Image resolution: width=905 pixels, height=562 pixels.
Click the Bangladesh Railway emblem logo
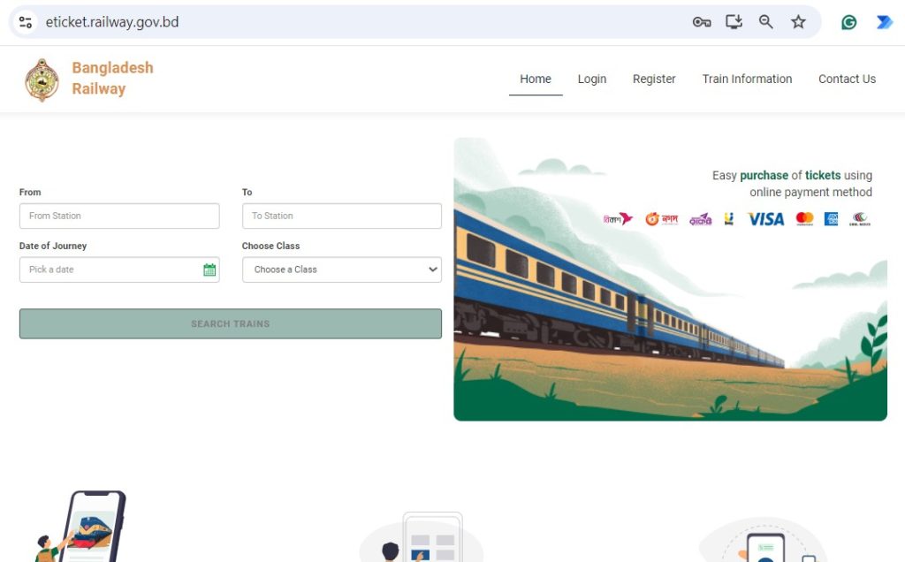point(42,80)
